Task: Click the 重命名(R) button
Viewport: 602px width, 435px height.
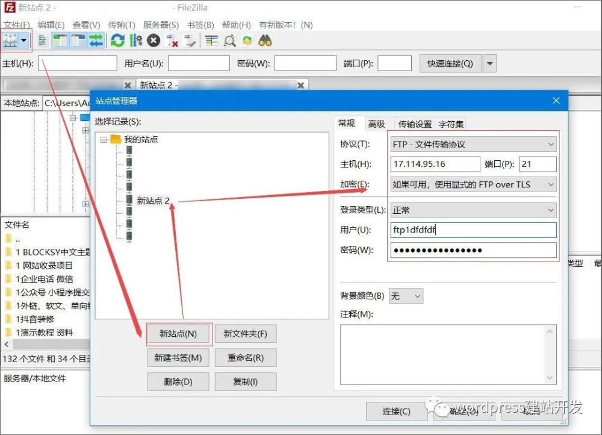Action: (246, 358)
